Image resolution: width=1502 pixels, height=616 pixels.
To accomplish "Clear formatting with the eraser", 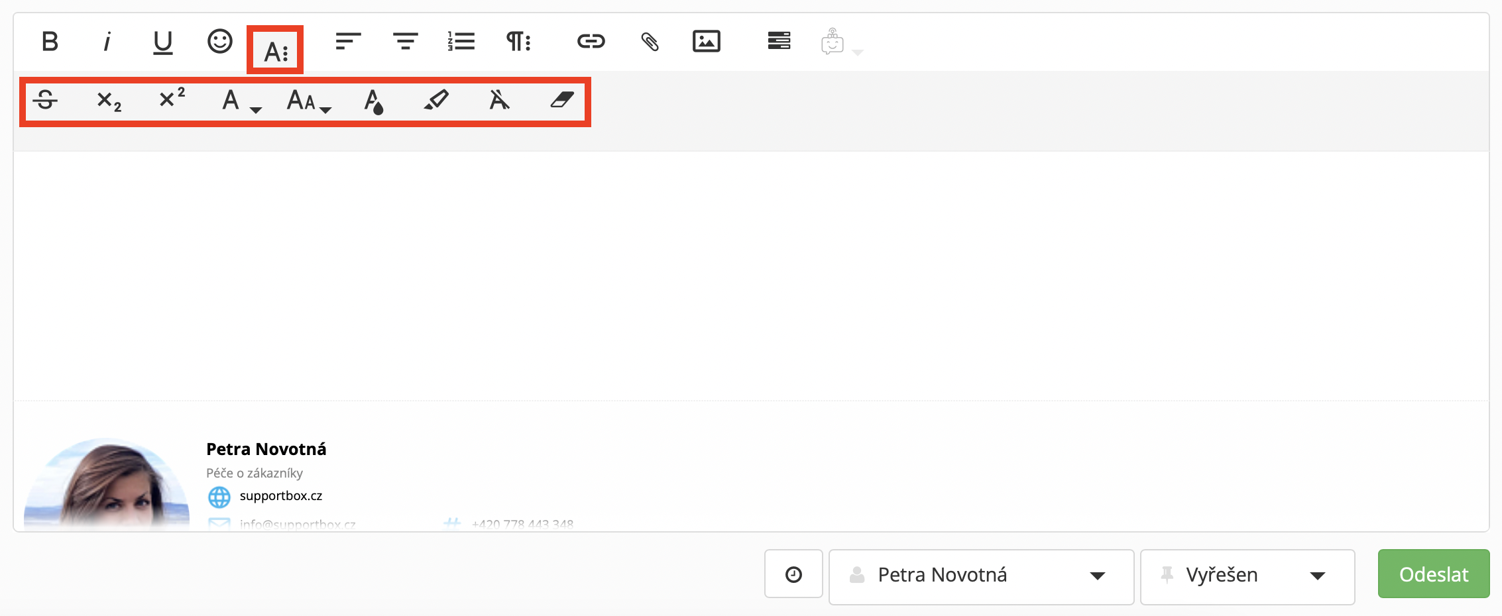I will [x=562, y=100].
